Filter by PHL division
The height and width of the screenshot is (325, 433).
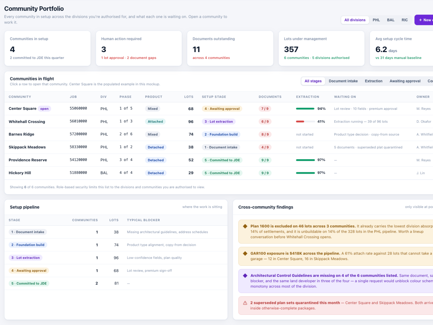(x=376, y=20)
